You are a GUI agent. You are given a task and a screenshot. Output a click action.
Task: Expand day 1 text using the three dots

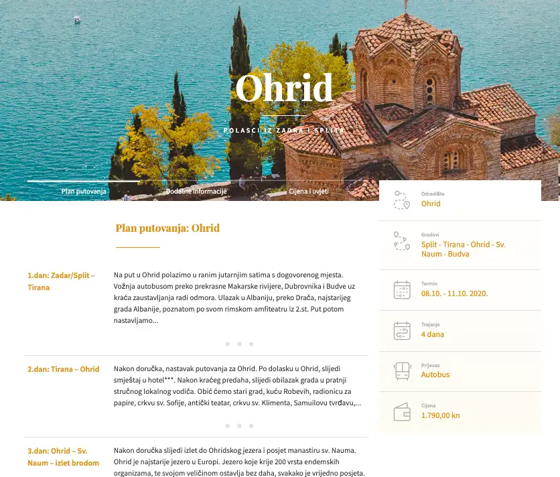[239, 344]
